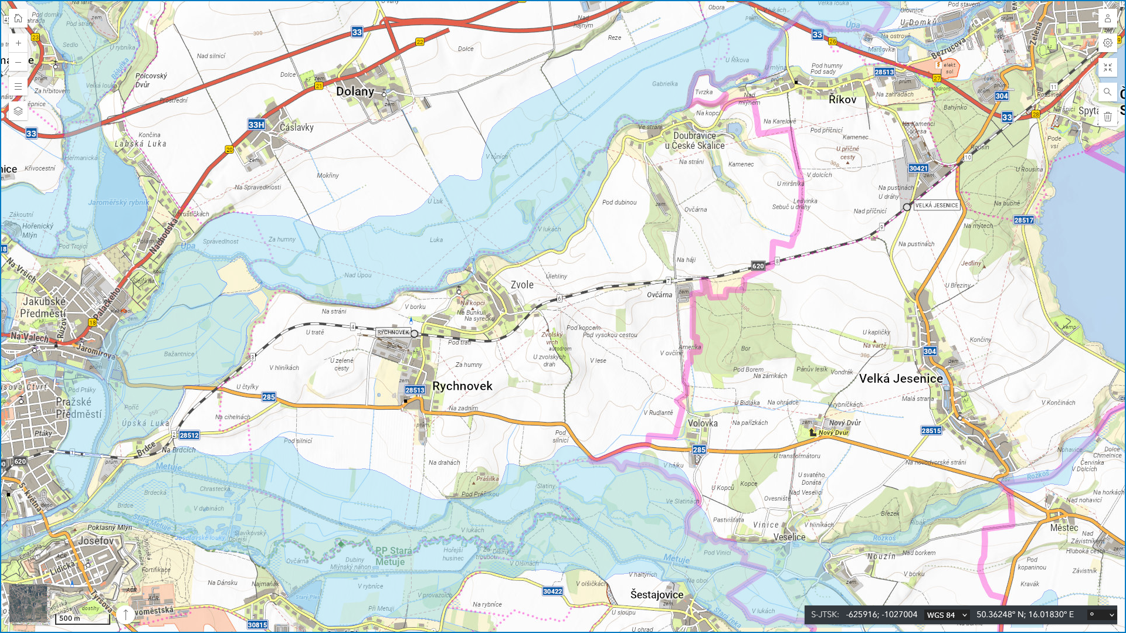Open map settings gear
1126x633 pixels.
(1107, 43)
